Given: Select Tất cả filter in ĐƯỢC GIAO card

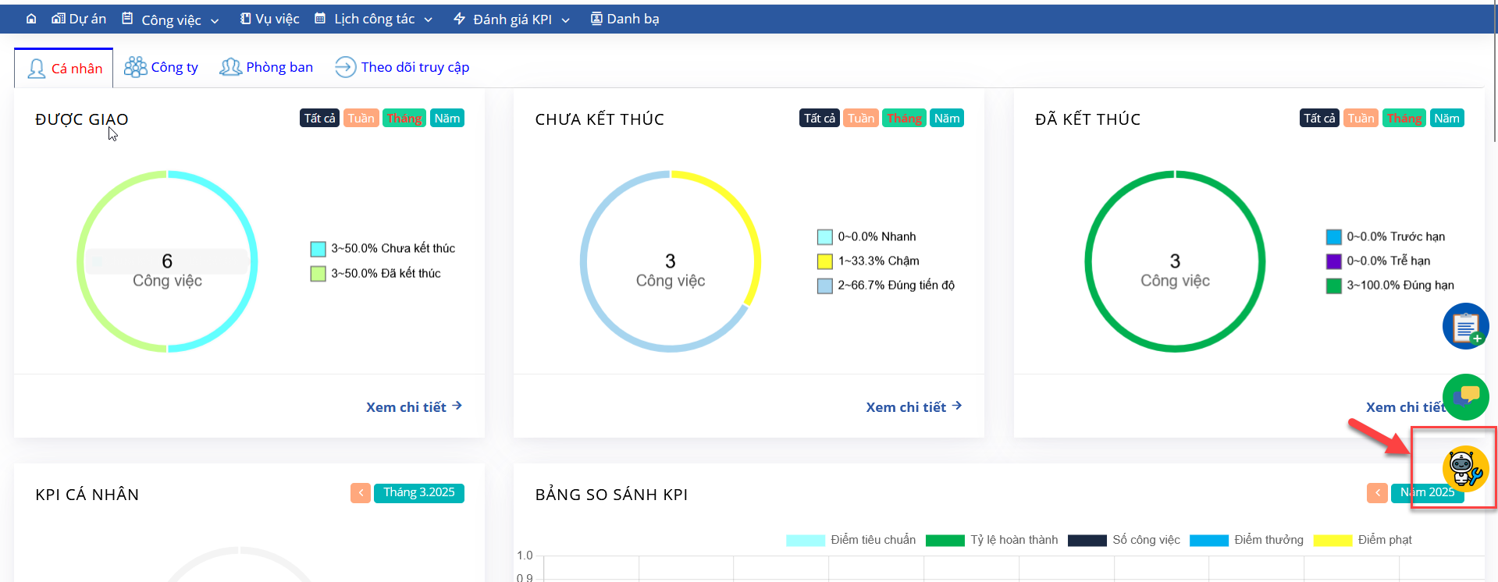Looking at the screenshot, I should [x=319, y=118].
